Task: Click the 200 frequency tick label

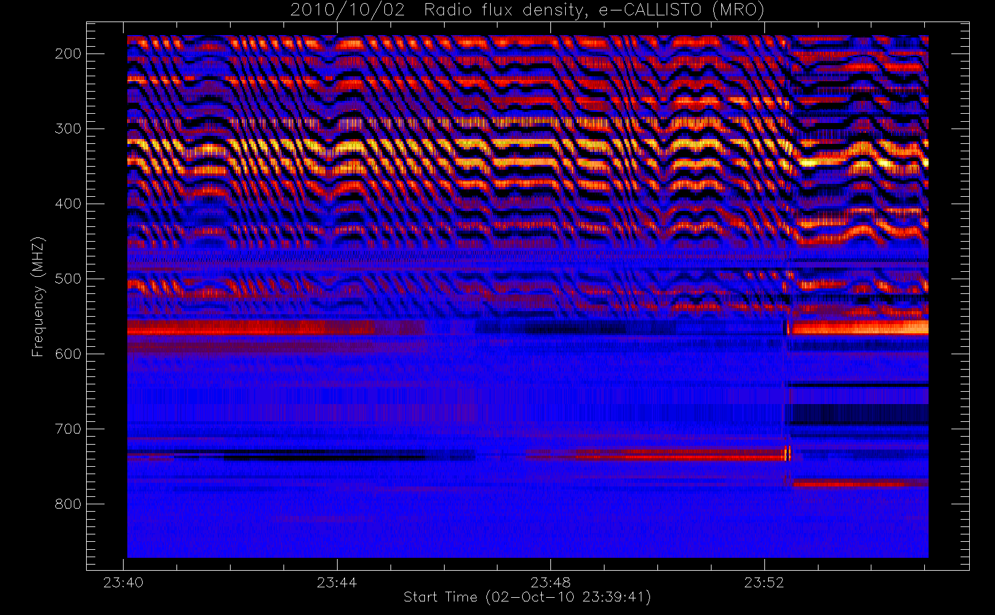Action: click(x=68, y=54)
